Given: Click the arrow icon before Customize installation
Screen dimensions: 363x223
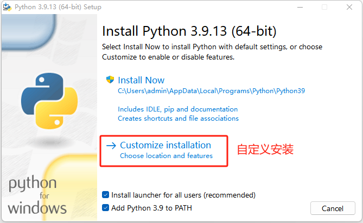Looking at the screenshot, I should [x=111, y=146].
